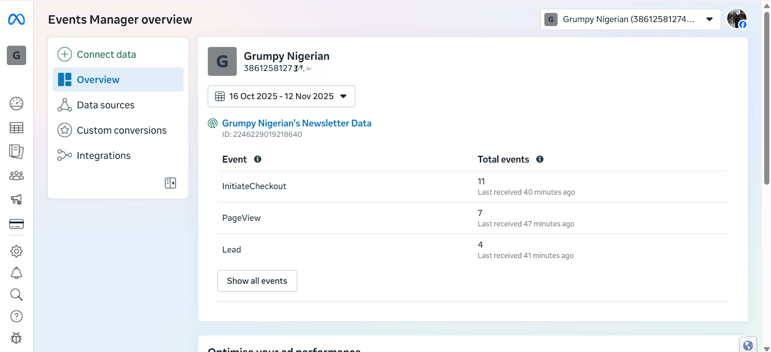Screen dimensions: 771x352
Task: Open the user profile avatar
Action: click(x=737, y=19)
